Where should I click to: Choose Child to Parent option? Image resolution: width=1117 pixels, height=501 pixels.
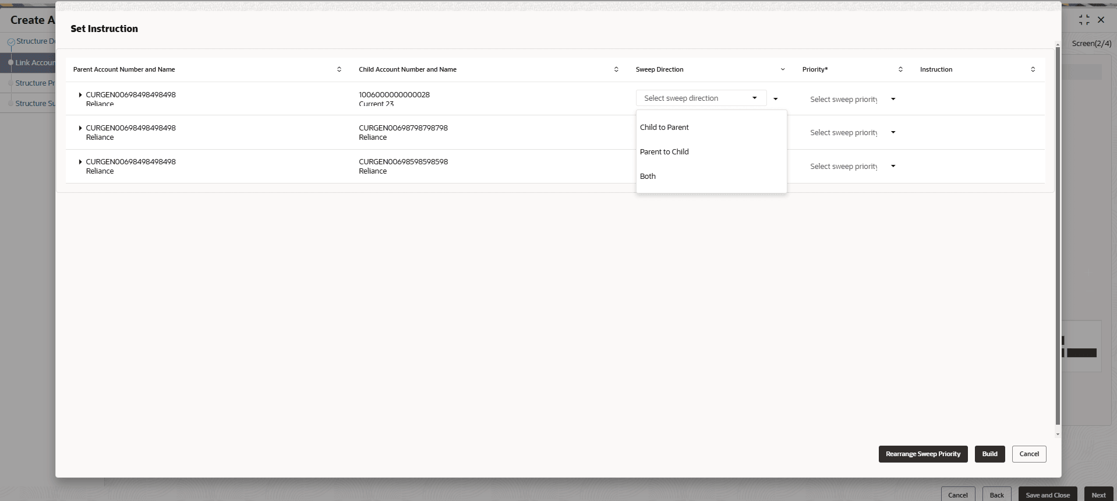(664, 128)
